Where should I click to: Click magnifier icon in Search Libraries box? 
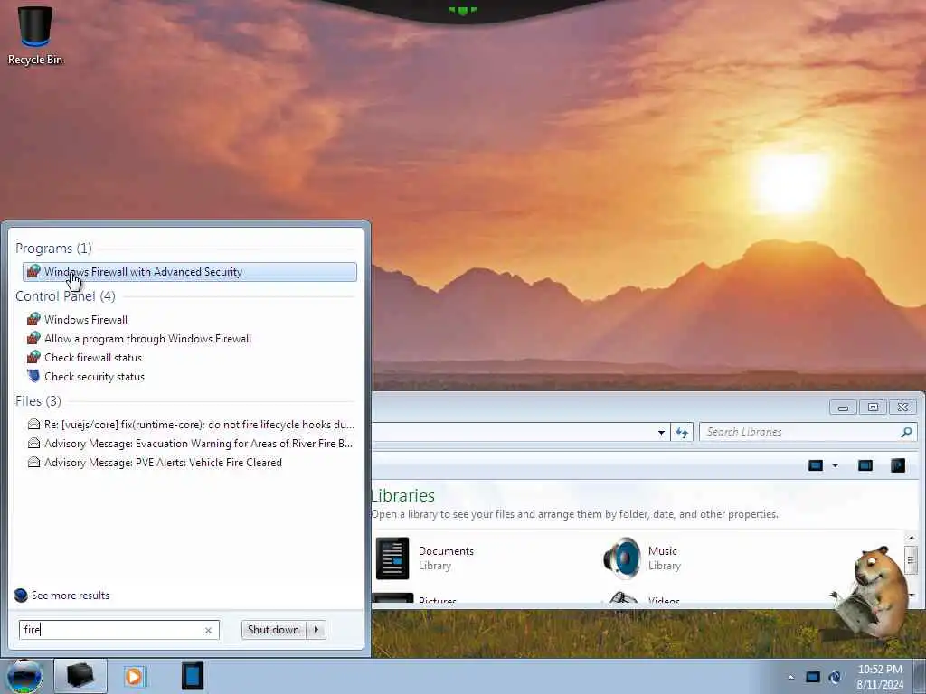(906, 432)
